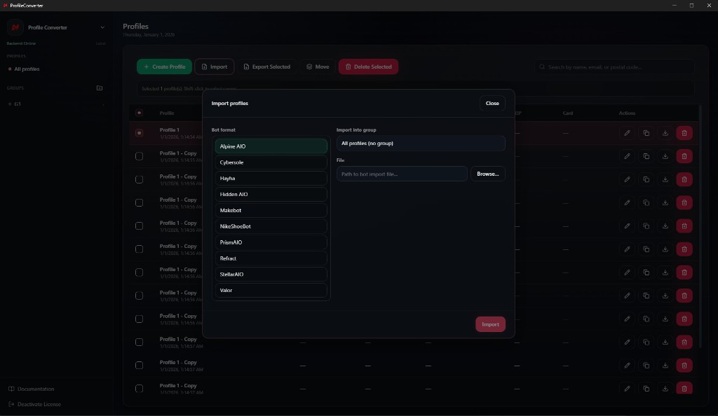Click the Card column header
The height and width of the screenshot is (416, 718).
[x=568, y=113]
